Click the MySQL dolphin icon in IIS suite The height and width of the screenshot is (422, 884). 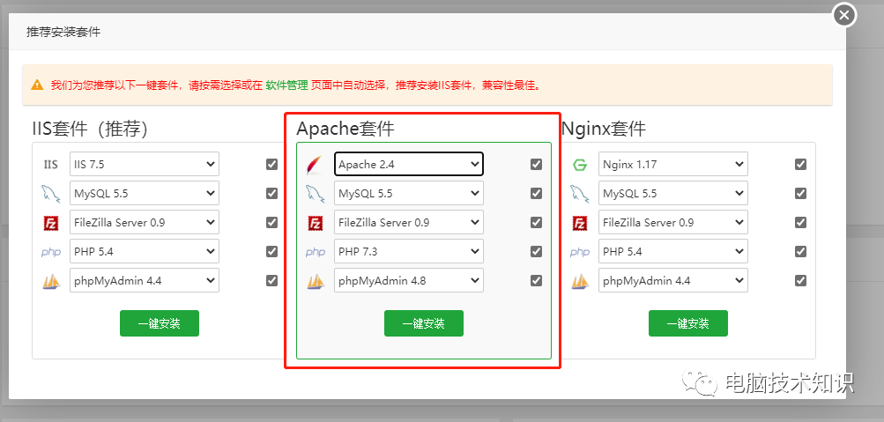(51, 193)
